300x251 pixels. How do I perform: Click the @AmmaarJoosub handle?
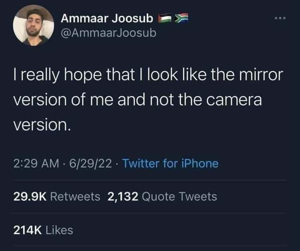[108, 33]
